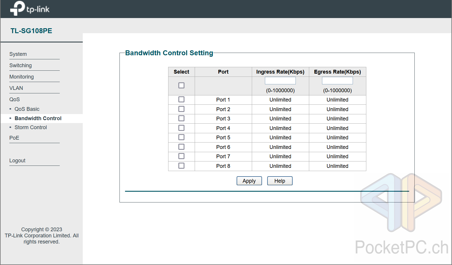Open the Storm Control page
The image size is (452, 265).
click(x=31, y=127)
